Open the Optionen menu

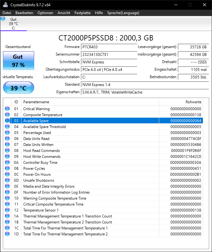[45, 13]
